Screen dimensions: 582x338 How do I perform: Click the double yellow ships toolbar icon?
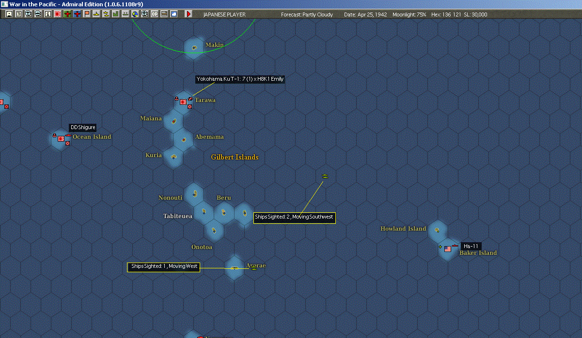[x=106, y=14]
